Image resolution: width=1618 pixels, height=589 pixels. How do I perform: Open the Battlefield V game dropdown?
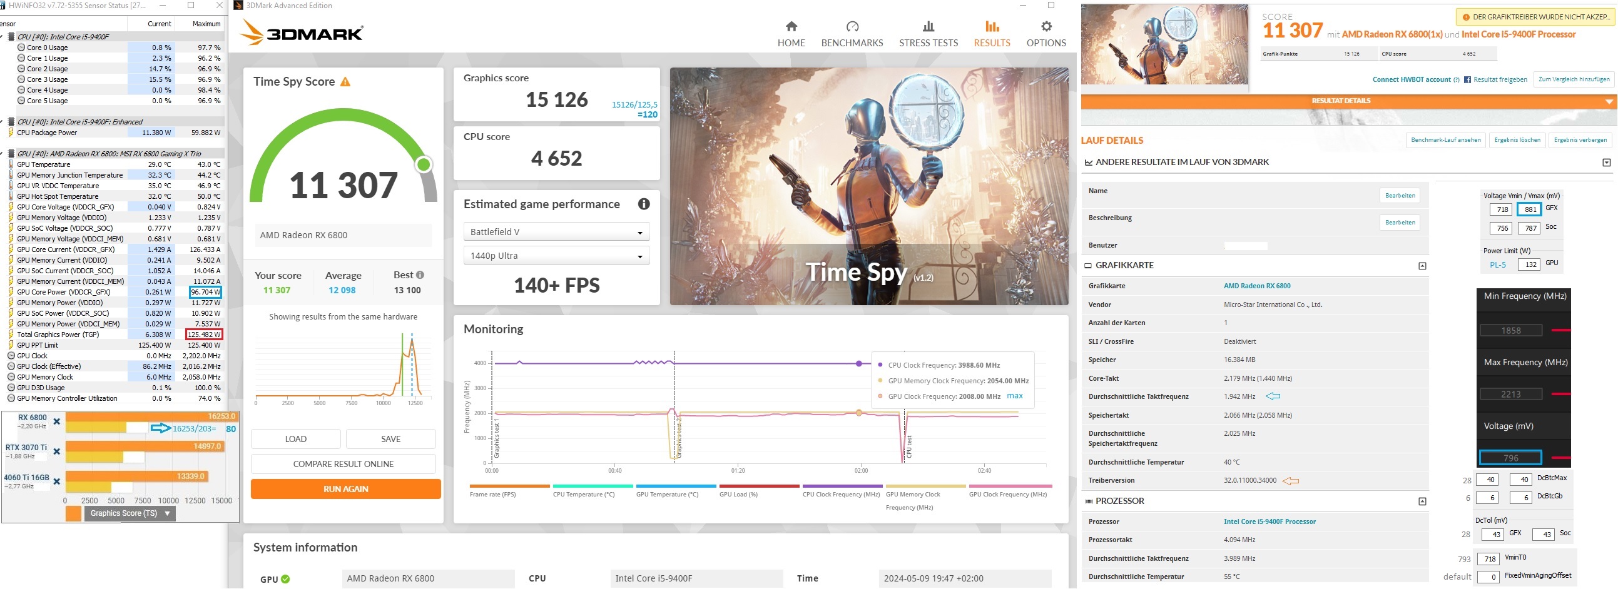tap(556, 232)
